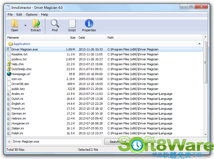Image resolution: width=214 pixels, height=159 pixels.
Task: Select the Hebrew.ini file icon
Action: coord(9,118)
